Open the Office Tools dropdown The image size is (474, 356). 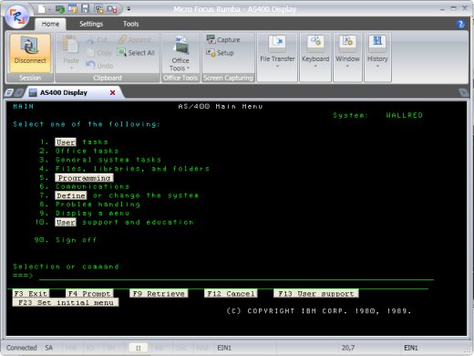tap(180, 54)
